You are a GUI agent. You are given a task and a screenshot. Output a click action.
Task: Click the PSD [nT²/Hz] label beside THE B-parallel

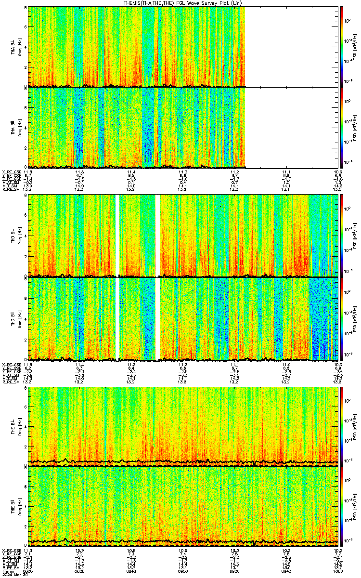tap(355, 507)
